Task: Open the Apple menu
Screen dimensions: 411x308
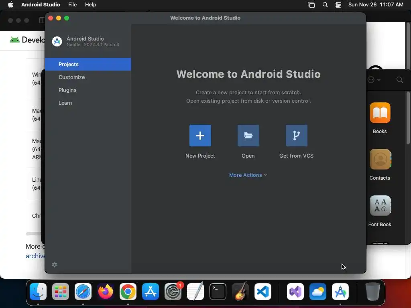Action: pyautogui.click(x=10, y=4)
